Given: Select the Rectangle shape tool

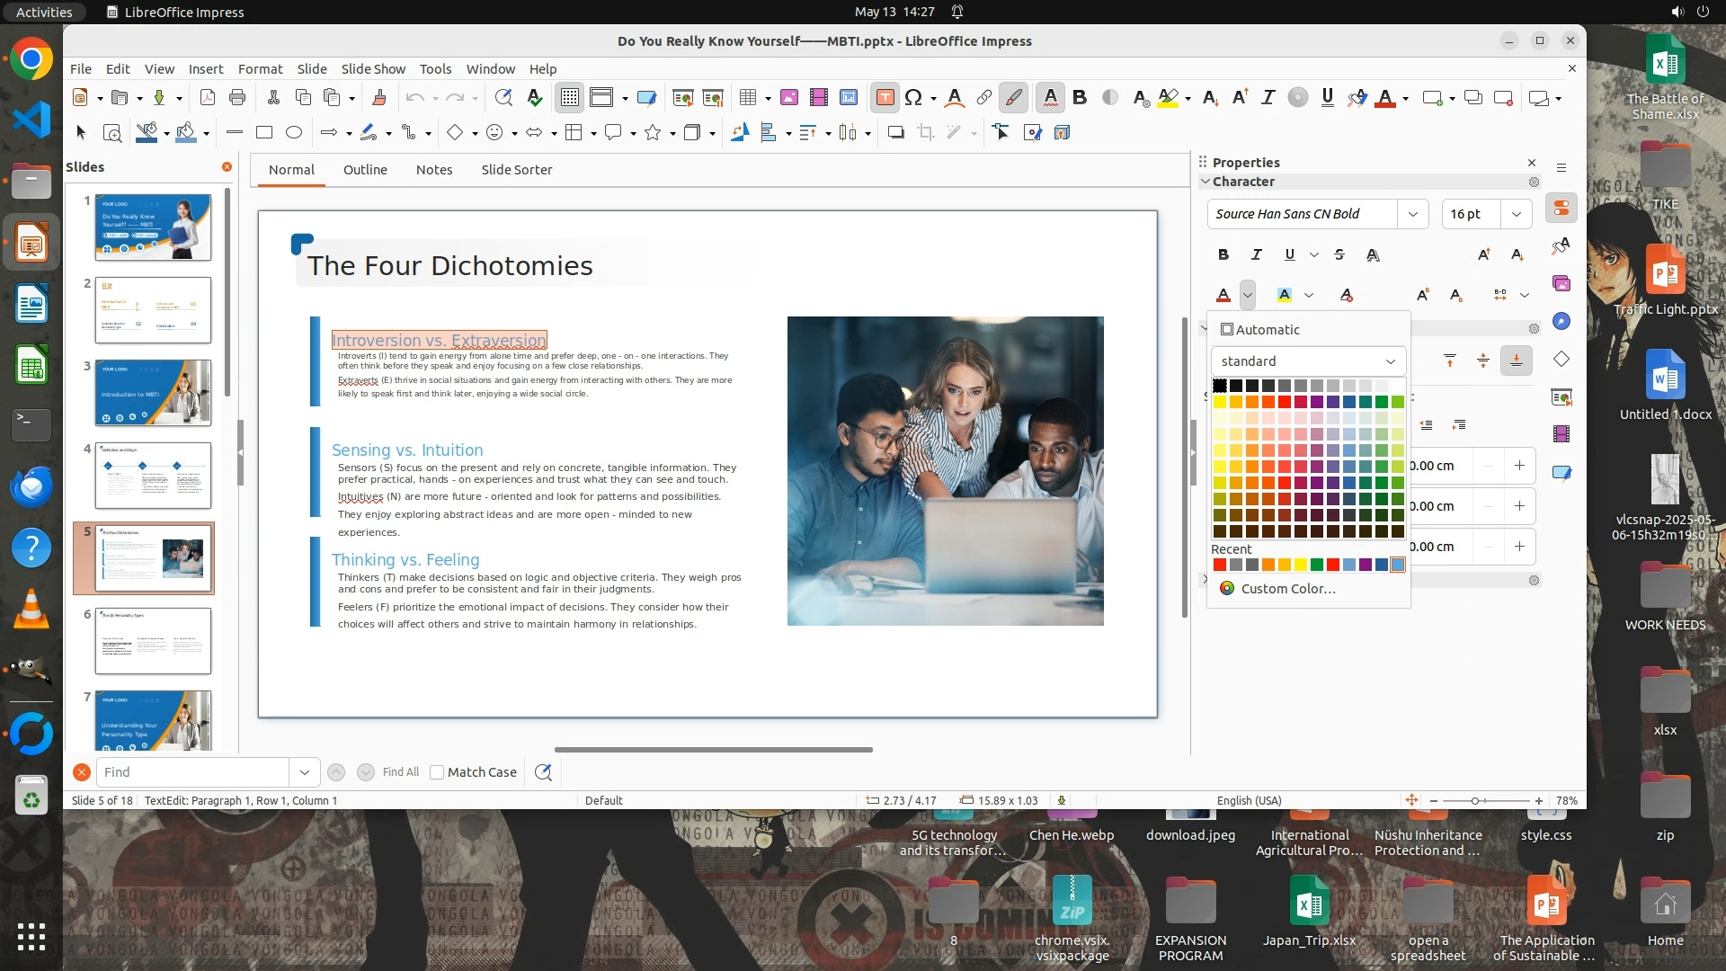Looking at the screenshot, I should tap(264, 132).
